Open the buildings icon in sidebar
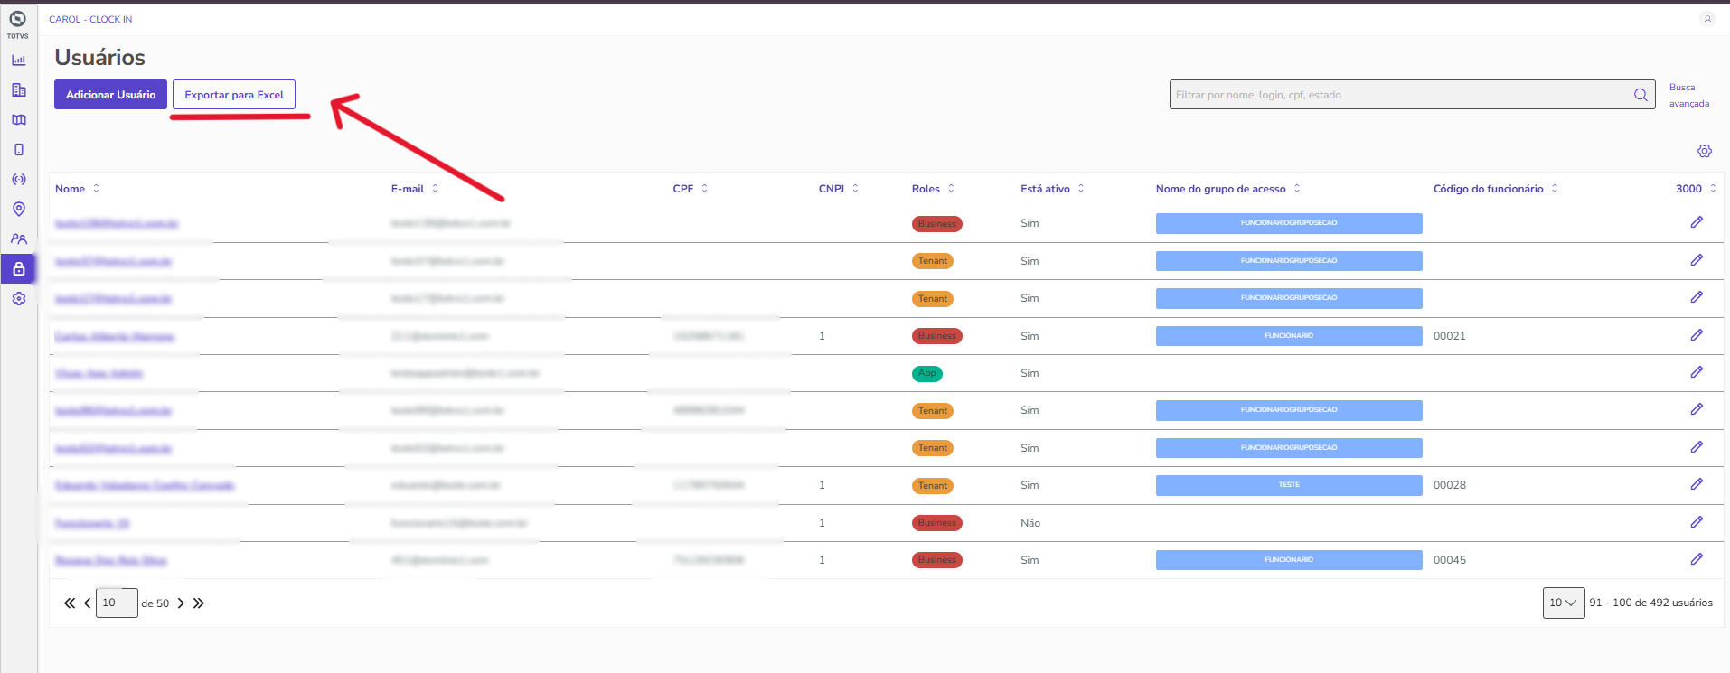Image resolution: width=1730 pixels, height=673 pixels. 18,90
